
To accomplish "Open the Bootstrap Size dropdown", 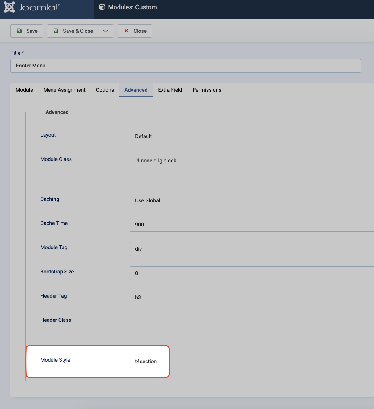I will click(x=252, y=273).
